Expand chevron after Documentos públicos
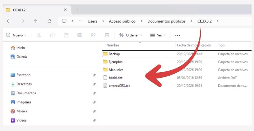254x131 pixels. 191,21
